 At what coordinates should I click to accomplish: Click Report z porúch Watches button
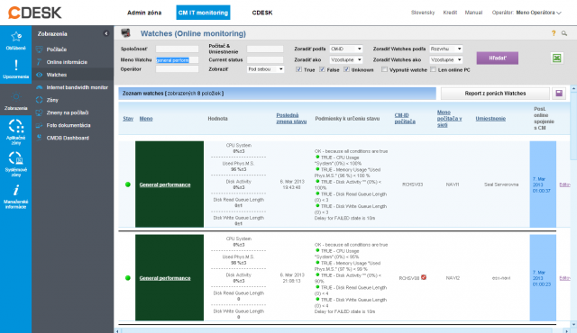(495, 94)
